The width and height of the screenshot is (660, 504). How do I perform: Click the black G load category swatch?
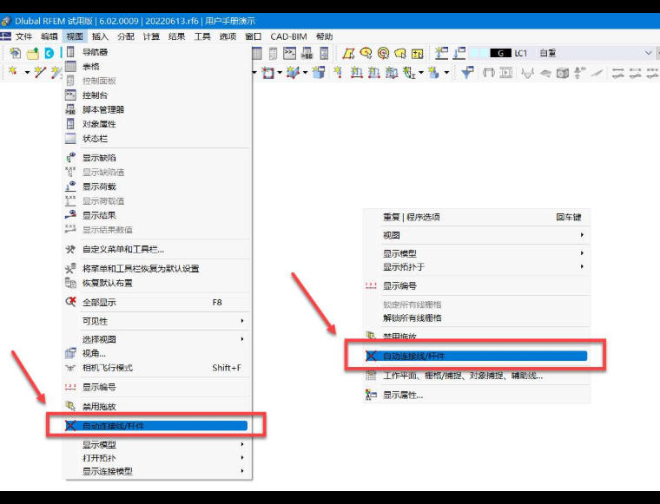(x=500, y=53)
